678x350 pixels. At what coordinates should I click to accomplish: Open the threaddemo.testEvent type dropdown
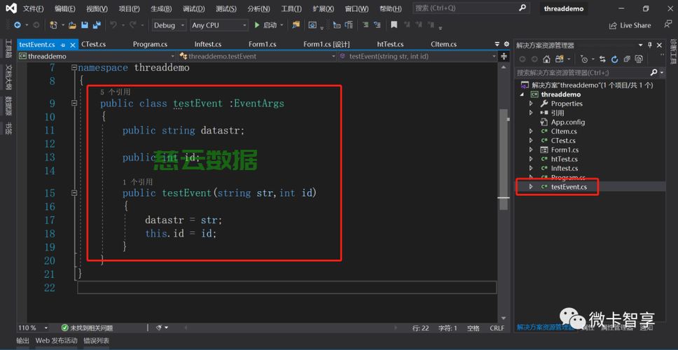click(x=257, y=56)
